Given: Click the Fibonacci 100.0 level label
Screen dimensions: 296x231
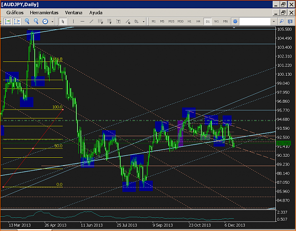Looking at the screenshot, I should point(58,107).
